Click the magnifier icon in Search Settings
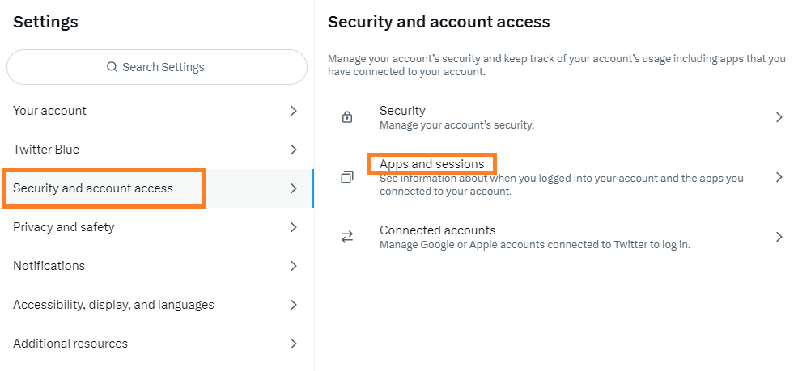This screenshot has width=798, height=371. coord(112,67)
